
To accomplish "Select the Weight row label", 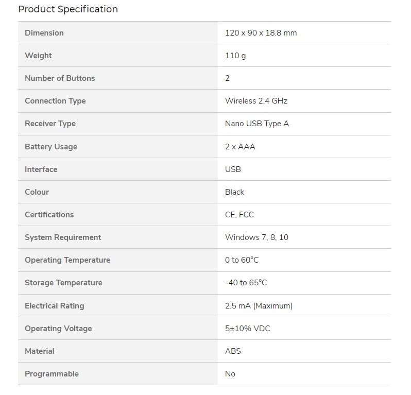I will [38, 56].
